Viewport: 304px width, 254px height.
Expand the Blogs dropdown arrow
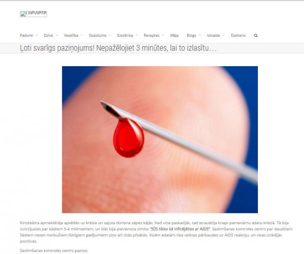[x=200, y=35]
